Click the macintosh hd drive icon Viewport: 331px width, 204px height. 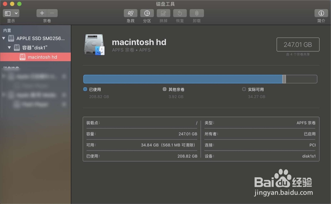click(x=94, y=44)
